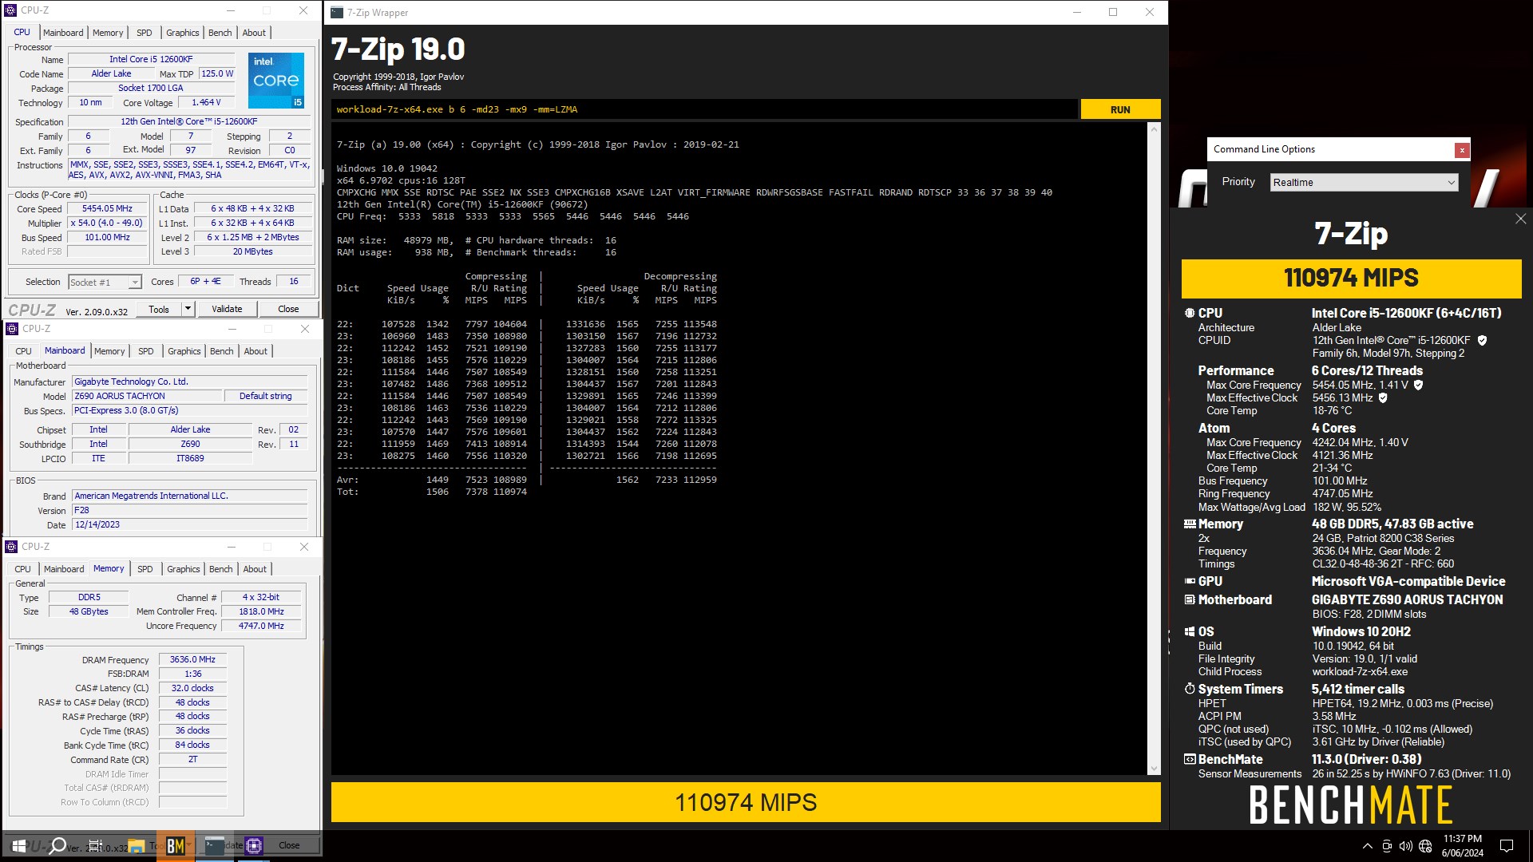The image size is (1533, 862).
Task: Click the shield beside Max Core Frequency 5454.05 MHz
Action: [1418, 386]
